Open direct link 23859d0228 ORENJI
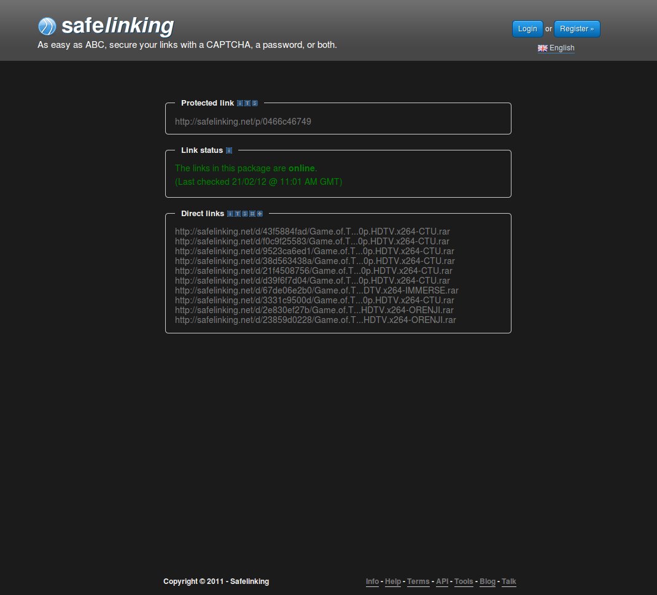 coord(316,320)
